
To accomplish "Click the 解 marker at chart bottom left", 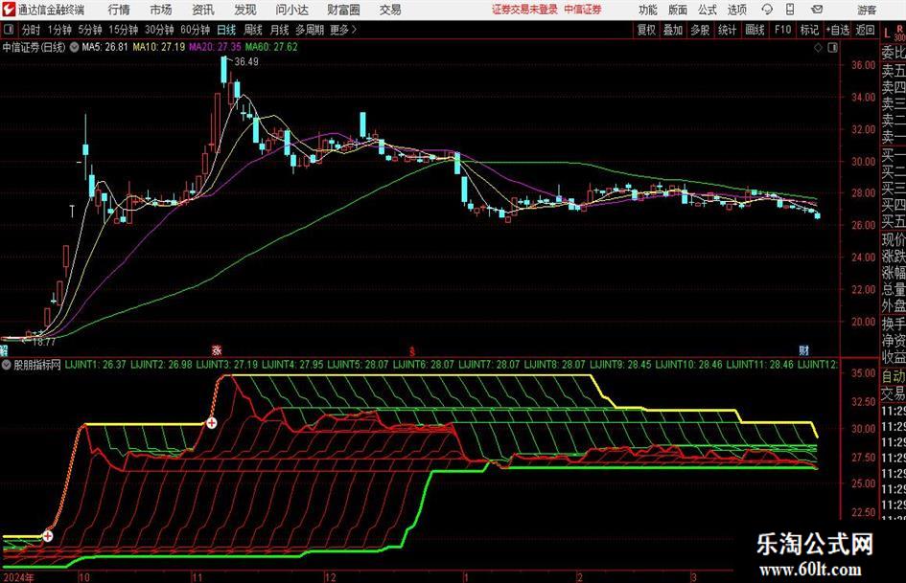I will (x=4, y=350).
